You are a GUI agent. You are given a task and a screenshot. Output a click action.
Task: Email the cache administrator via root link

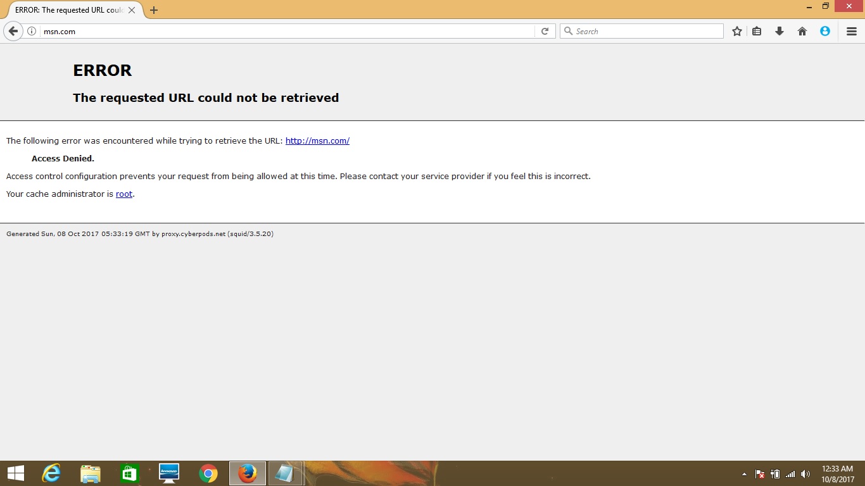pos(124,194)
